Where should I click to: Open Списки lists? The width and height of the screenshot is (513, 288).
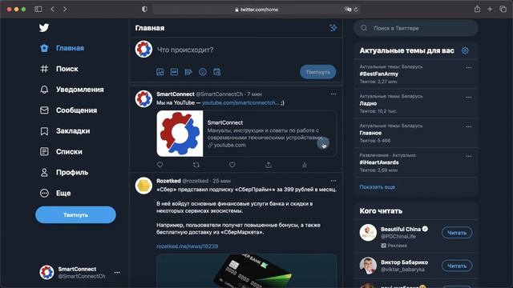(x=61, y=151)
